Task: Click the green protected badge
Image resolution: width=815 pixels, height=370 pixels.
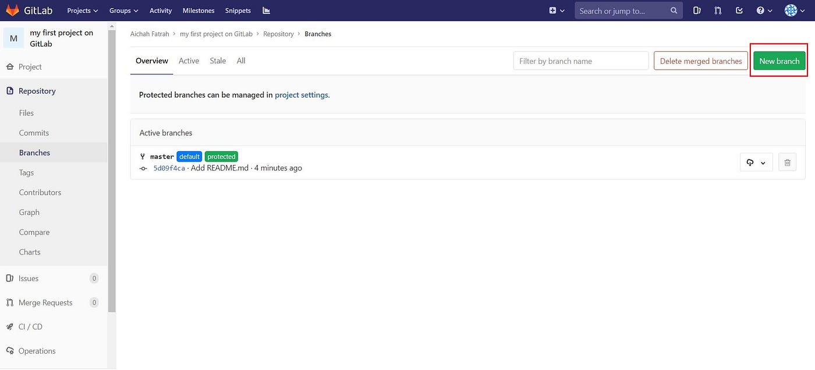Action: pyautogui.click(x=222, y=157)
